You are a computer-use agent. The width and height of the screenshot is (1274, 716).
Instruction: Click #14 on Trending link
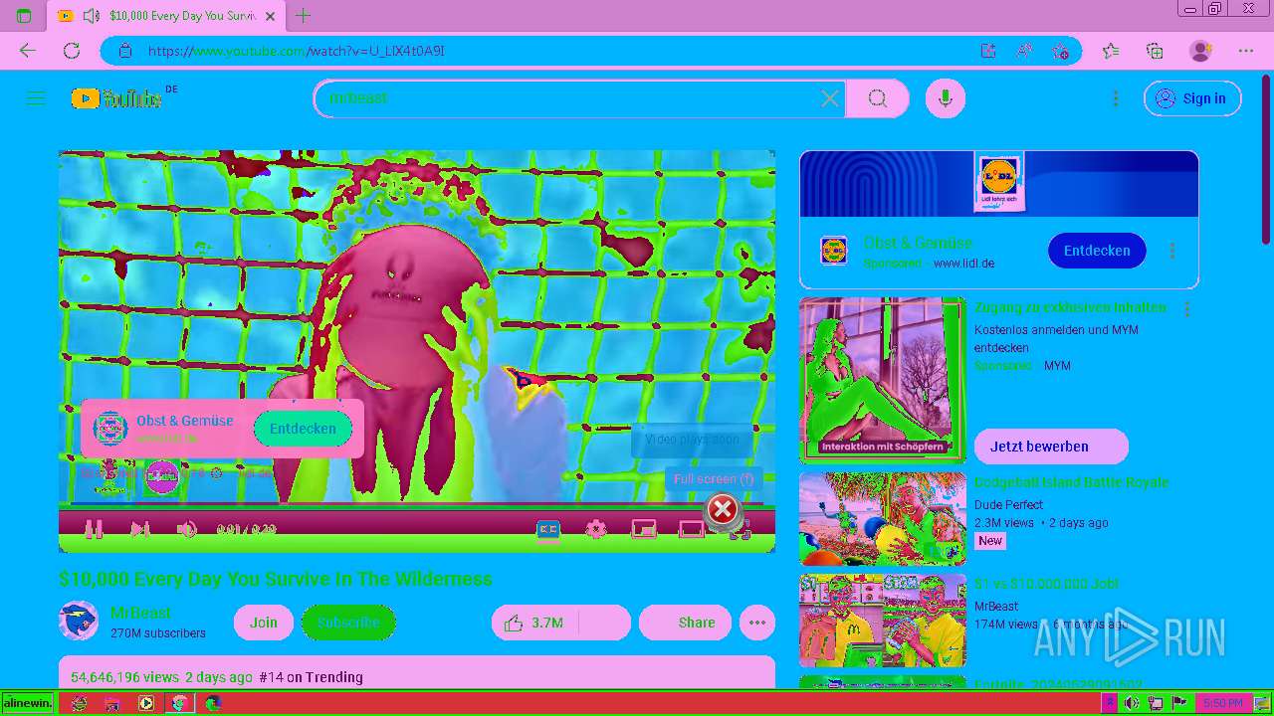point(311,677)
